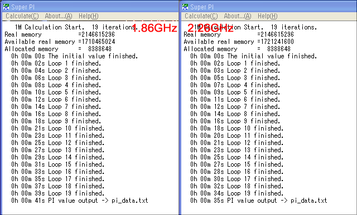Image resolution: width=357 pixels, height=215 pixels.
Task: Select '0h 00m 12s Loop 7 finished' in right window
Action: point(235,107)
